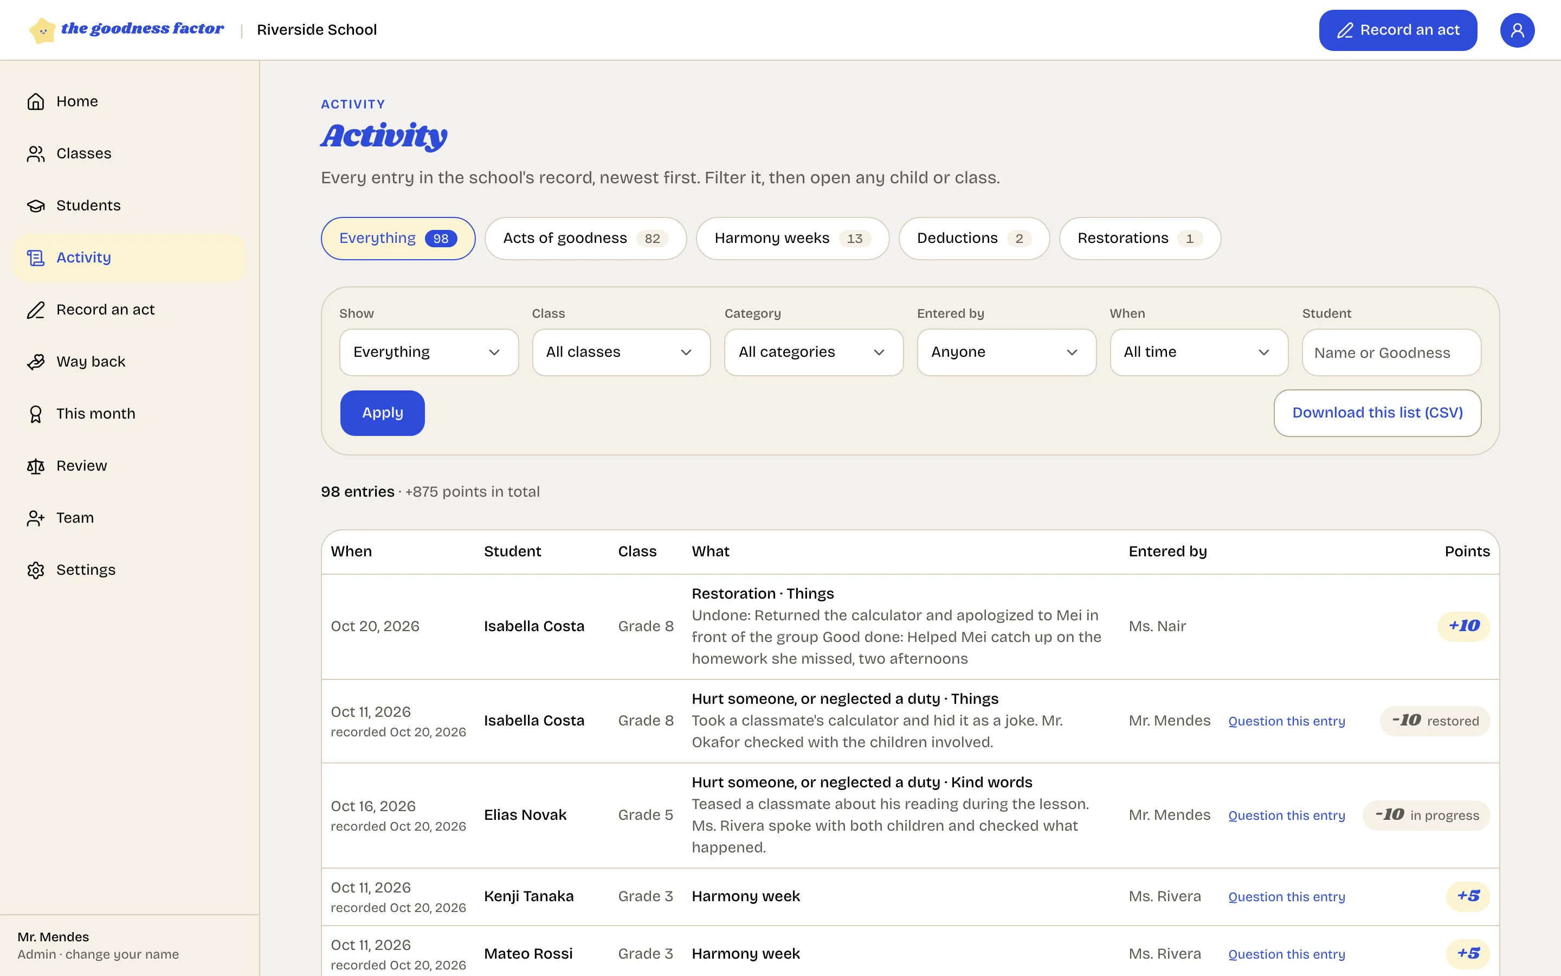The width and height of the screenshot is (1561, 976).
Task: Click the Settings gear icon
Action: 35,570
